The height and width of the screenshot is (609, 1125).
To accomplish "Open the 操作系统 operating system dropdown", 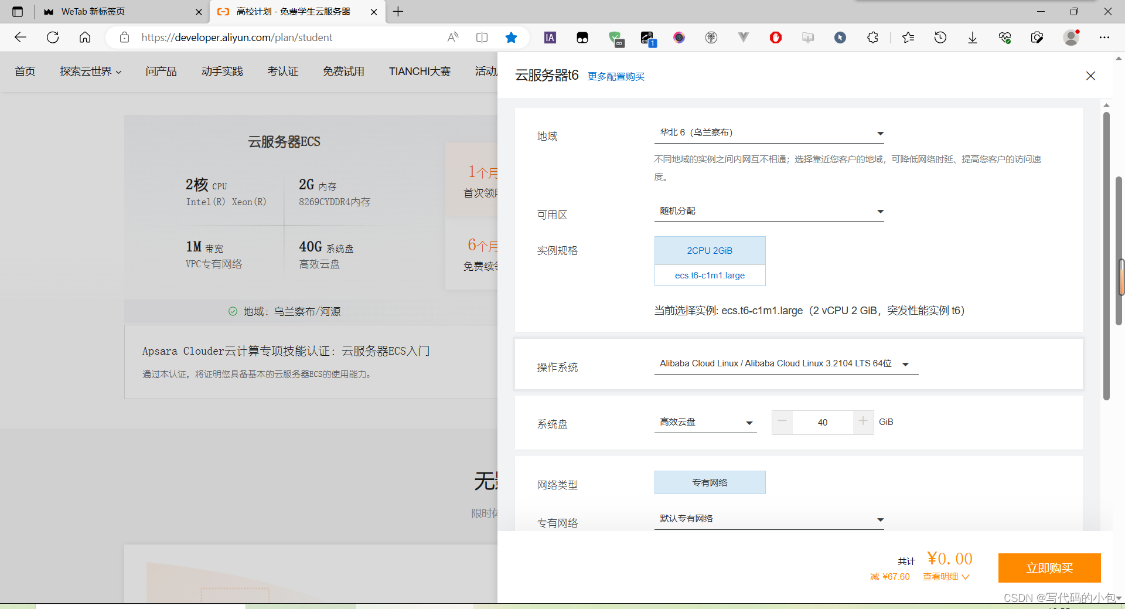I will [786, 364].
